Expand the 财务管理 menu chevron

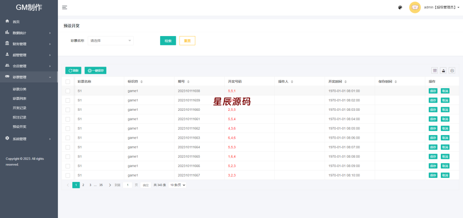pyautogui.click(x=50, y=44)
